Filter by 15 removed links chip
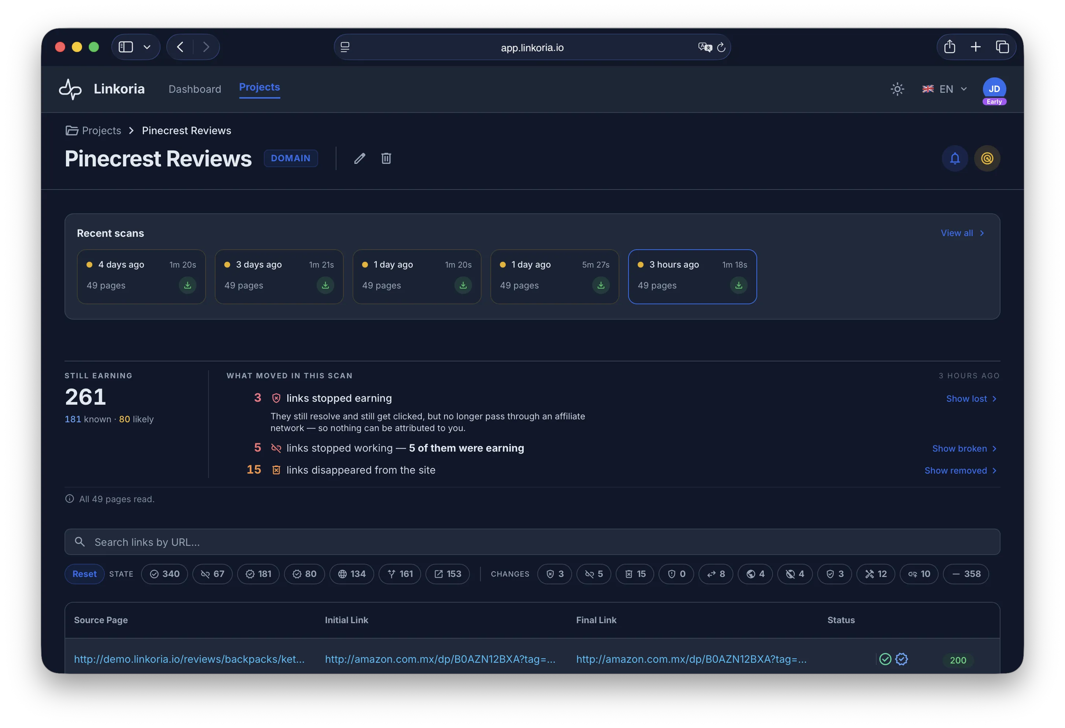The image size is (1065, 728). 635,574
